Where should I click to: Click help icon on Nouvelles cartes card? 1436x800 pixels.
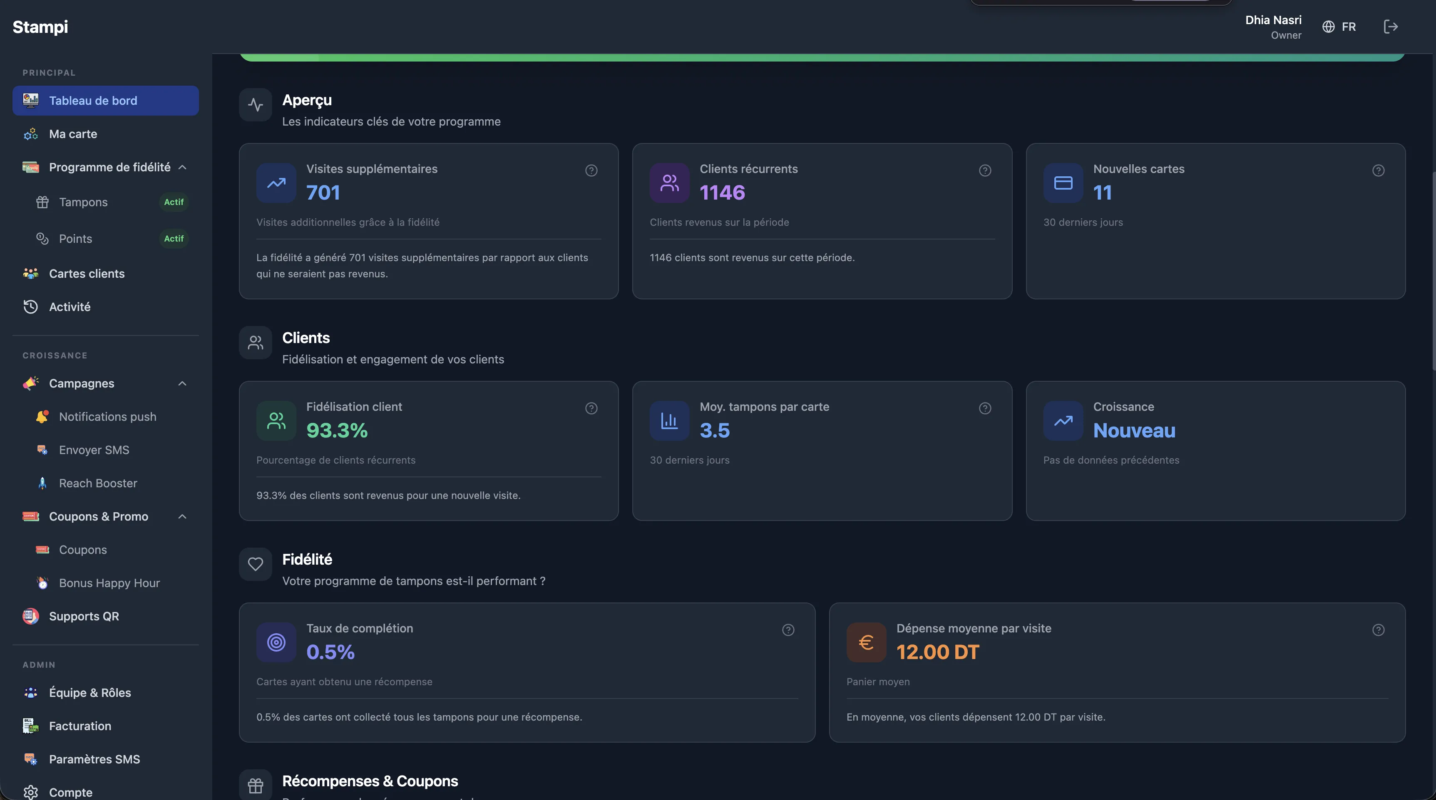click(1378, 170)
